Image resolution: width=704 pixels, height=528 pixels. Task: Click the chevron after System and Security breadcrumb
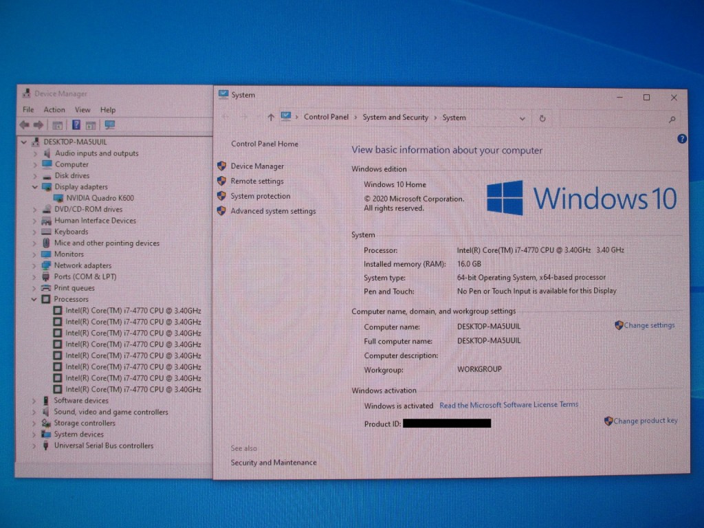(x=435, y=118)
